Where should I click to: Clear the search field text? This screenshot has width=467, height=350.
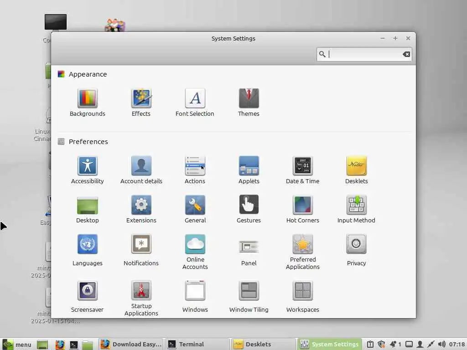coord(406,54)
